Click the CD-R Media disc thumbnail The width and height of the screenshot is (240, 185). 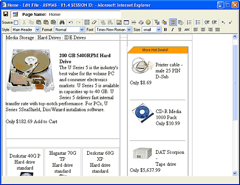[x=143, y=113]
